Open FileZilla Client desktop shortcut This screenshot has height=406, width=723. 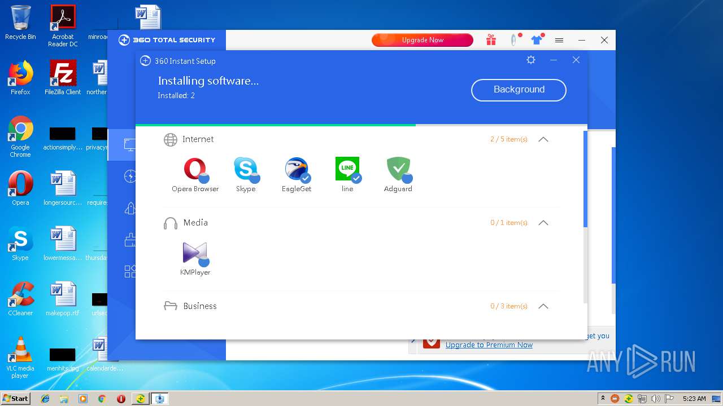tap(63, 78)
